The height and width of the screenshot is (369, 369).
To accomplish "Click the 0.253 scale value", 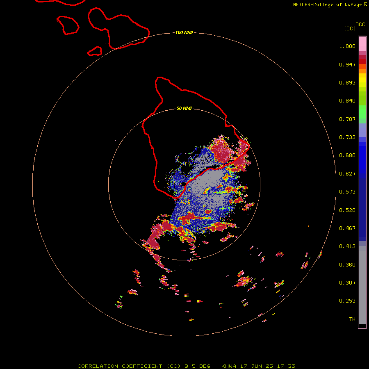I will [347, 301].
